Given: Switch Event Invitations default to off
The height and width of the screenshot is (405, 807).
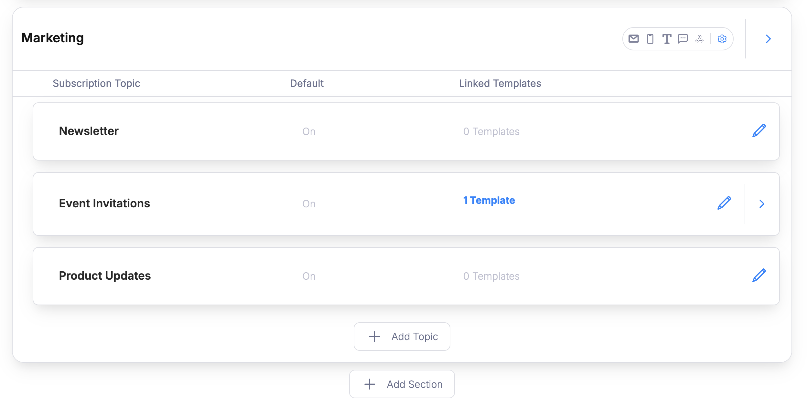Looking at the screenshot, I should [309, 203].
